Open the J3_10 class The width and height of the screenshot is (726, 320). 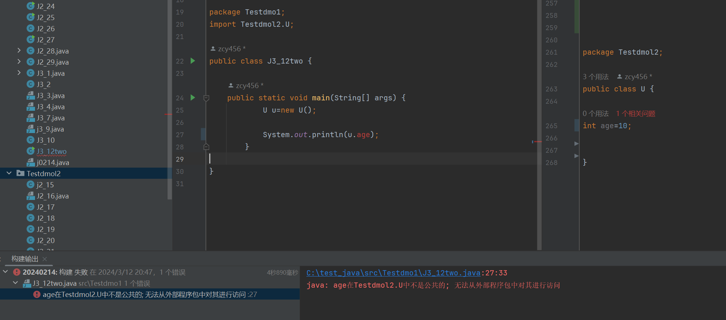pyautogui.click(x=45, y=140)
